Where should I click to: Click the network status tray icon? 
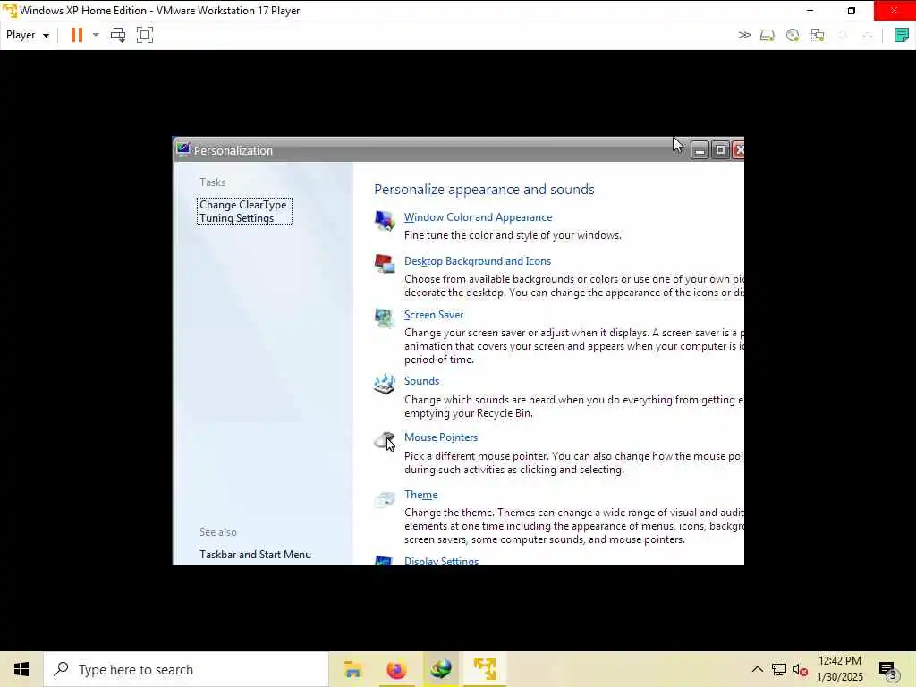(779, 669)
